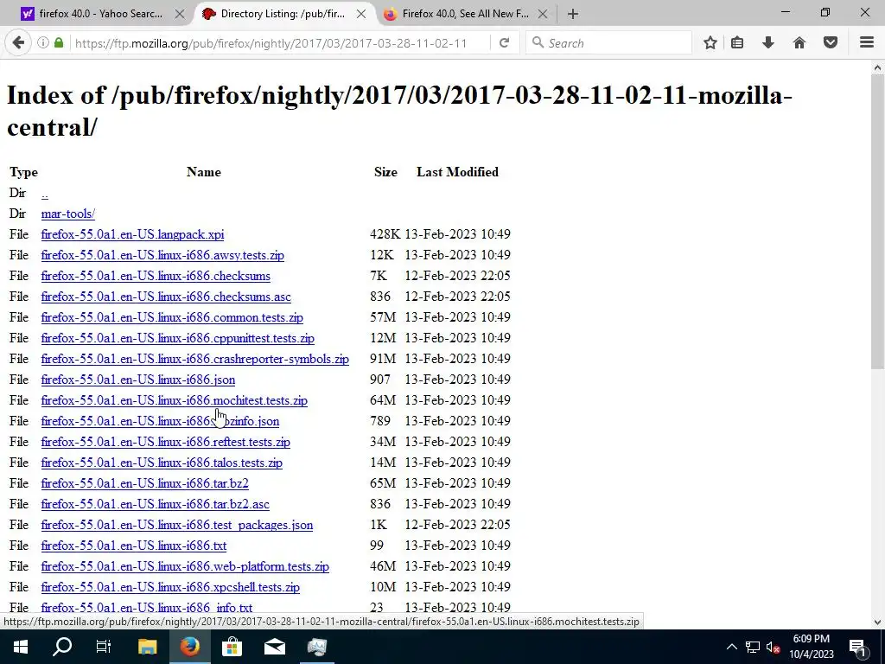The width and height of the screenshot is (885, 664).
Task: Reload the current page
Action: pyautogui.click(x=504, y=42)
